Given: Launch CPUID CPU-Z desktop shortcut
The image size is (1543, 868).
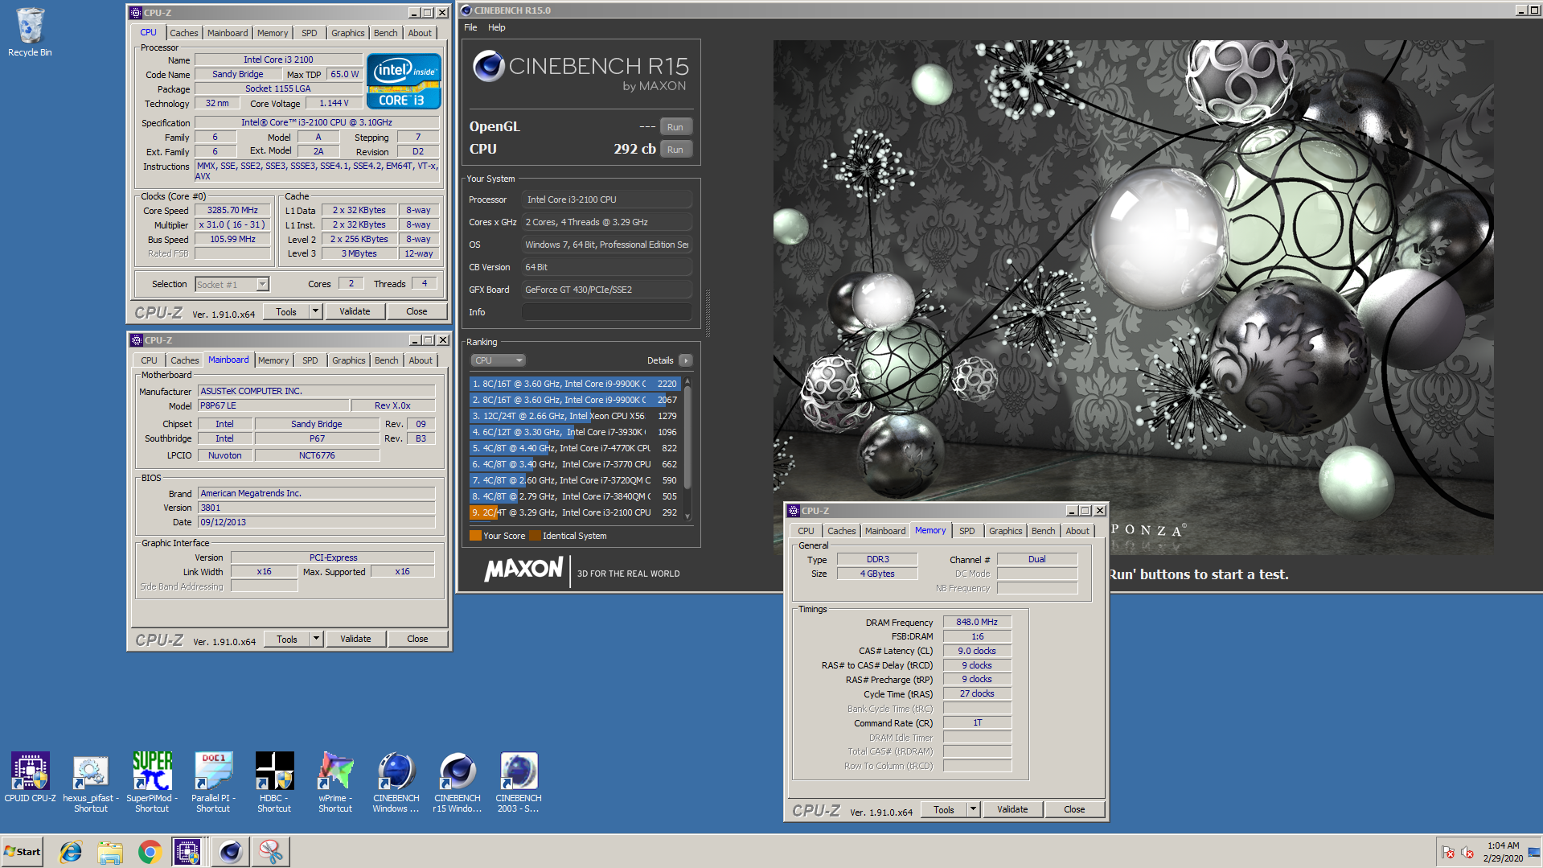Looking at the screenshot, I should click(x=30, y=777).
